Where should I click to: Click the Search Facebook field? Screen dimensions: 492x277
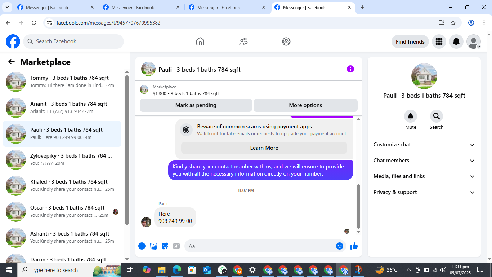(73, 41)
